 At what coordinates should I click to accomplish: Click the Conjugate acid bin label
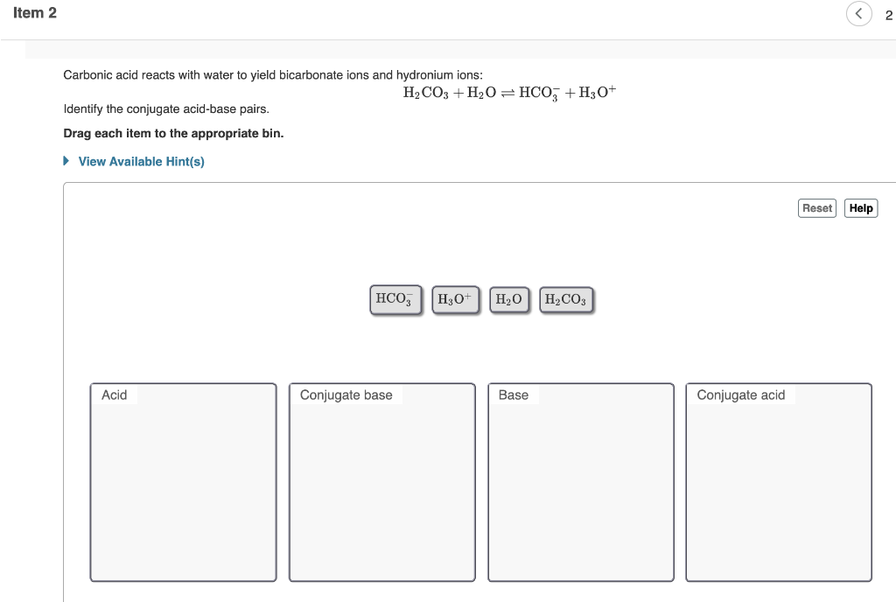coord(740,395)
